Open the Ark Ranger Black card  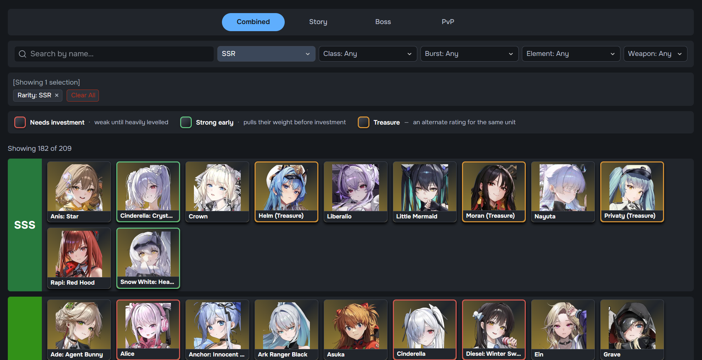286,330
